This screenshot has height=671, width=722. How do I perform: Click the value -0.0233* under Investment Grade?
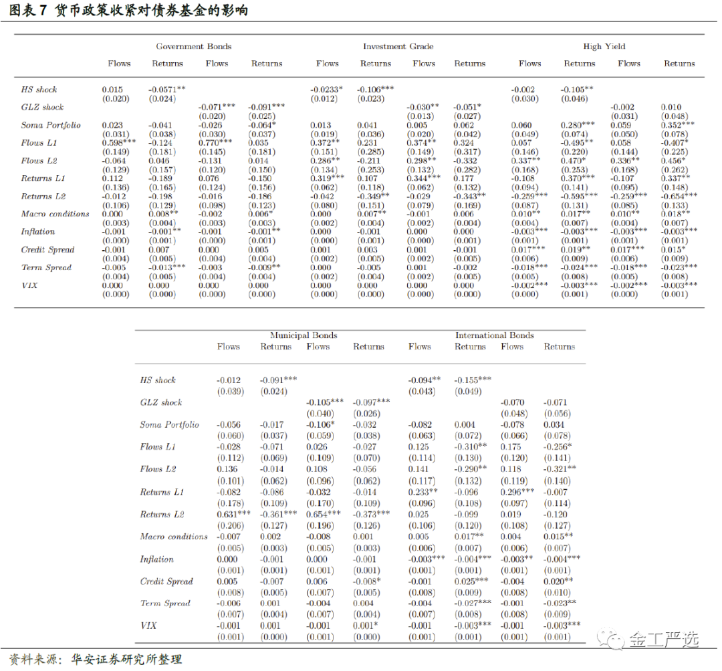click(x=326, y=90)
